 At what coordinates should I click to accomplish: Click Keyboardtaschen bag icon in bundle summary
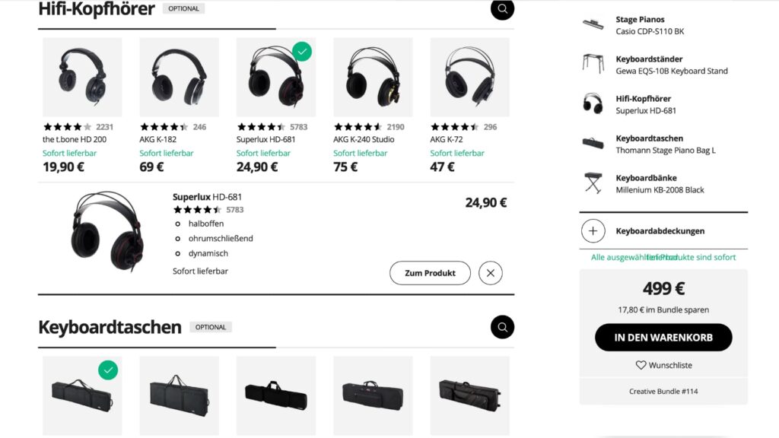point(593,144)
